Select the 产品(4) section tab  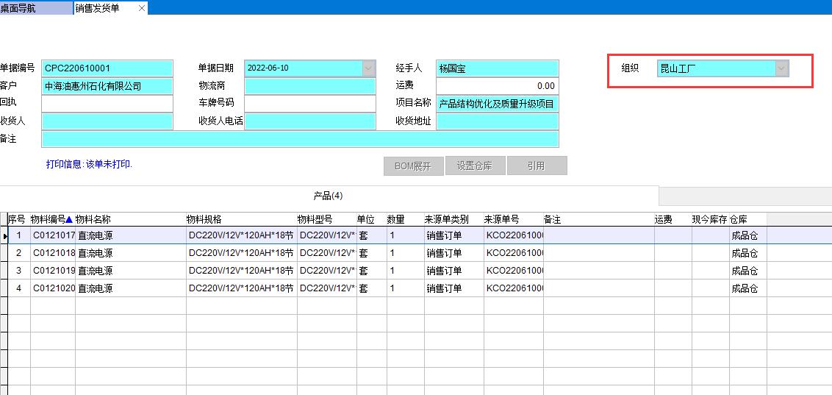pyautogui.click(x=328, y=196)
